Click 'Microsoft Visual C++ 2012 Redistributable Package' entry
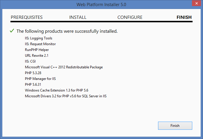203x139 pixels. coord(64,67)
